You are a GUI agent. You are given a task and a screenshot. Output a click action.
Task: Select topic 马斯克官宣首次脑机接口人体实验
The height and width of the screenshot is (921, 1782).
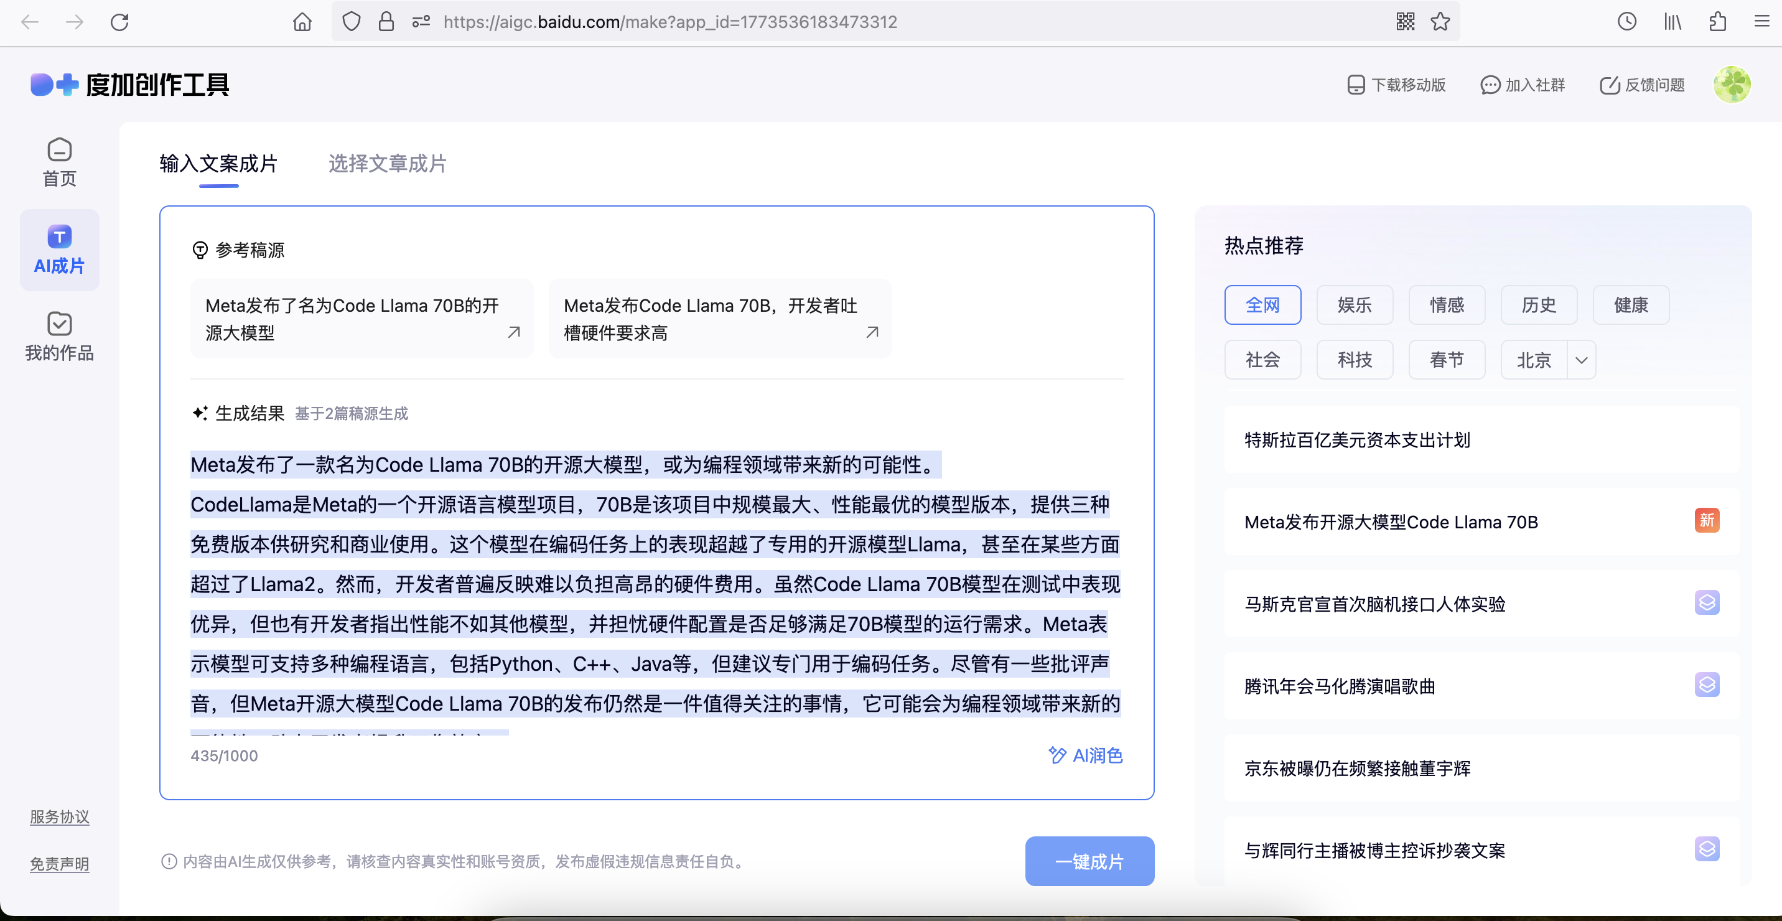[1481, 604]
